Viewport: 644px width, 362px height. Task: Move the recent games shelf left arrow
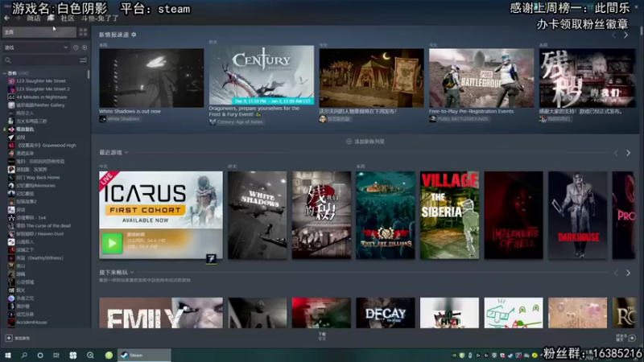(616, 153)
